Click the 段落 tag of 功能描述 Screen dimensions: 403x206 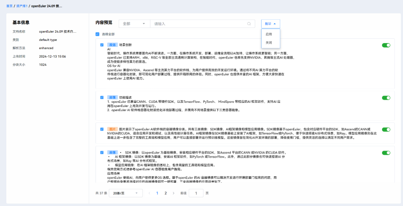(113, 97)
